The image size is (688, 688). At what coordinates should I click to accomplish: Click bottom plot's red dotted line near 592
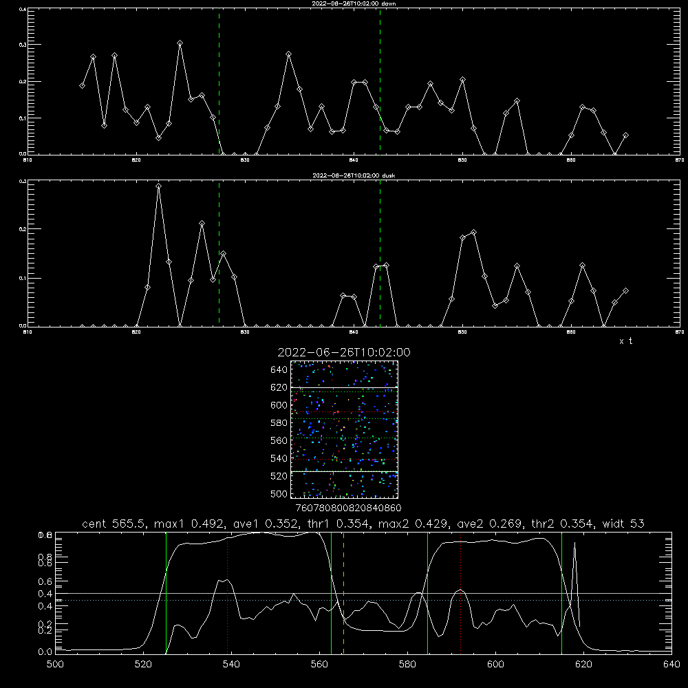(461, 593)
